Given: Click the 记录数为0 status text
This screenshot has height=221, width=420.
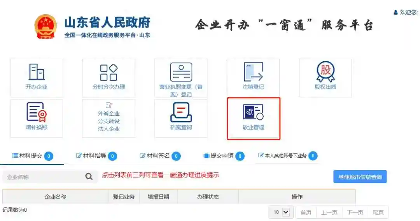Looking at the screenshot, I should (15, 210).
